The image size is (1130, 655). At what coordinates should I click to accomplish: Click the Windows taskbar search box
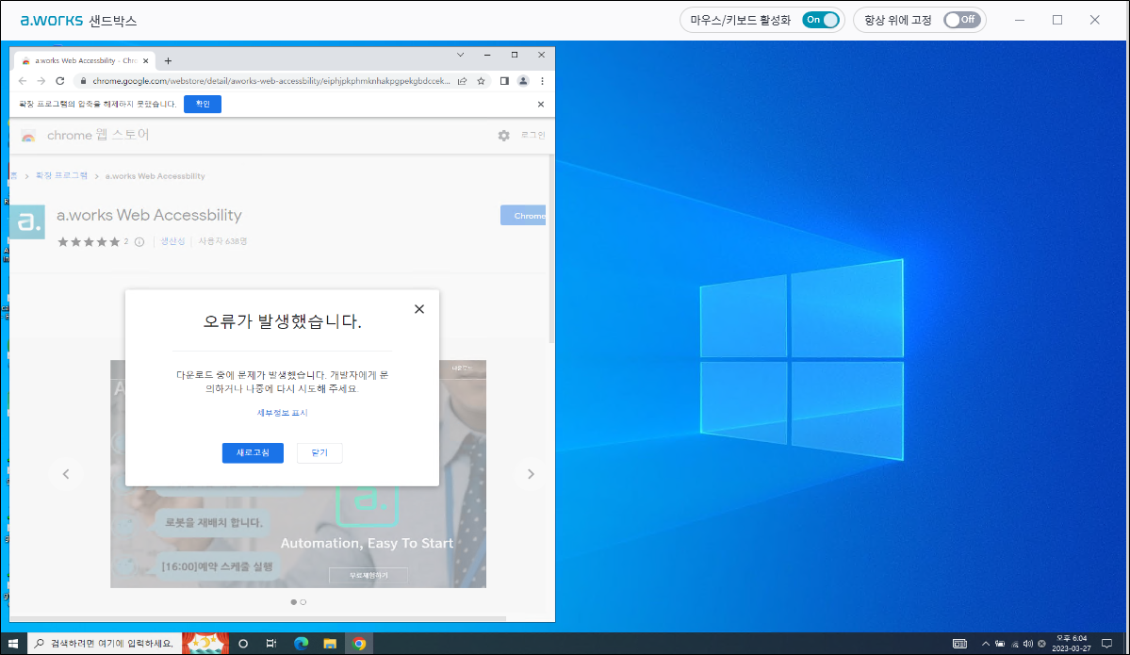[x=105, y=644]
